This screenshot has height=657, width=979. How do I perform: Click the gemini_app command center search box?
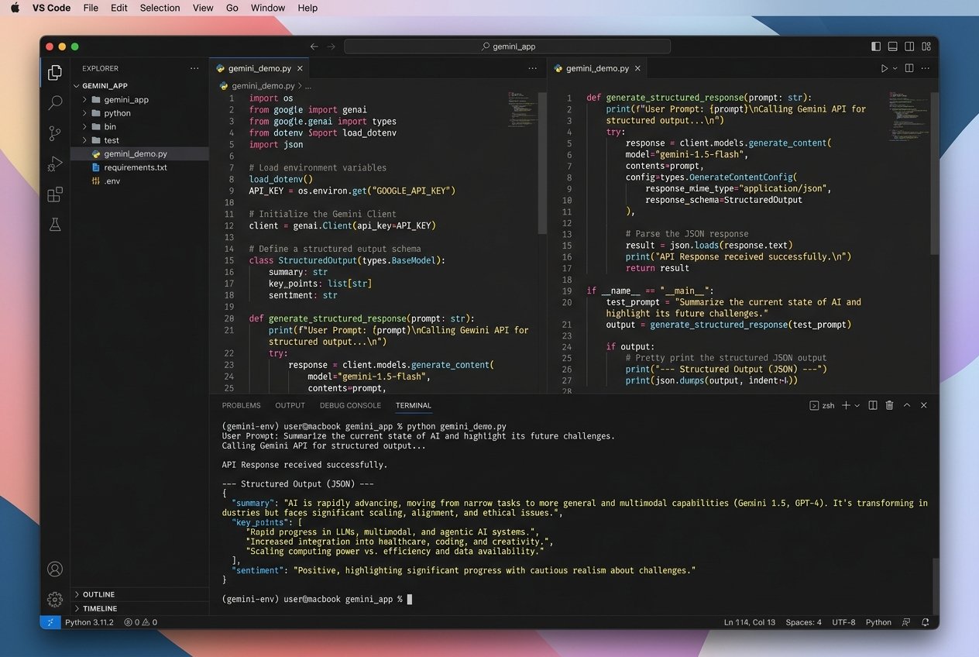(507, 46)
